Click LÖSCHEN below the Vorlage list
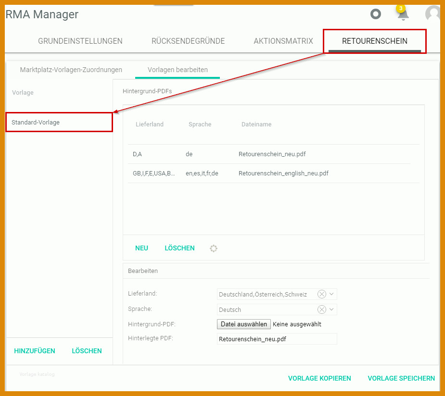Viewport: 445px width, 396px height. (87, 351)
